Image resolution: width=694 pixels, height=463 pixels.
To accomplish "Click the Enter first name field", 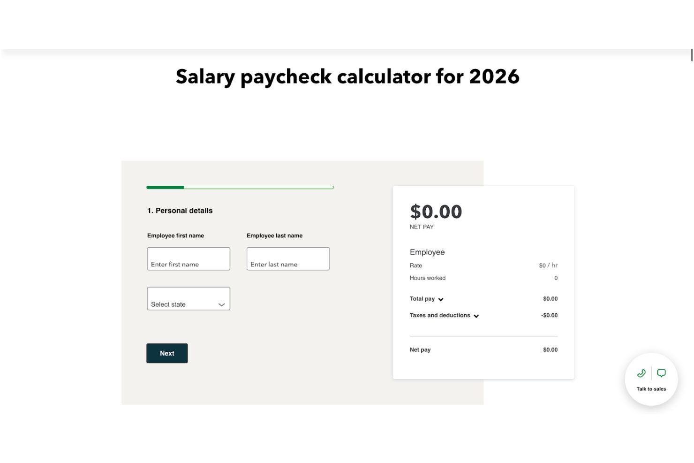I will coord(188,258).
